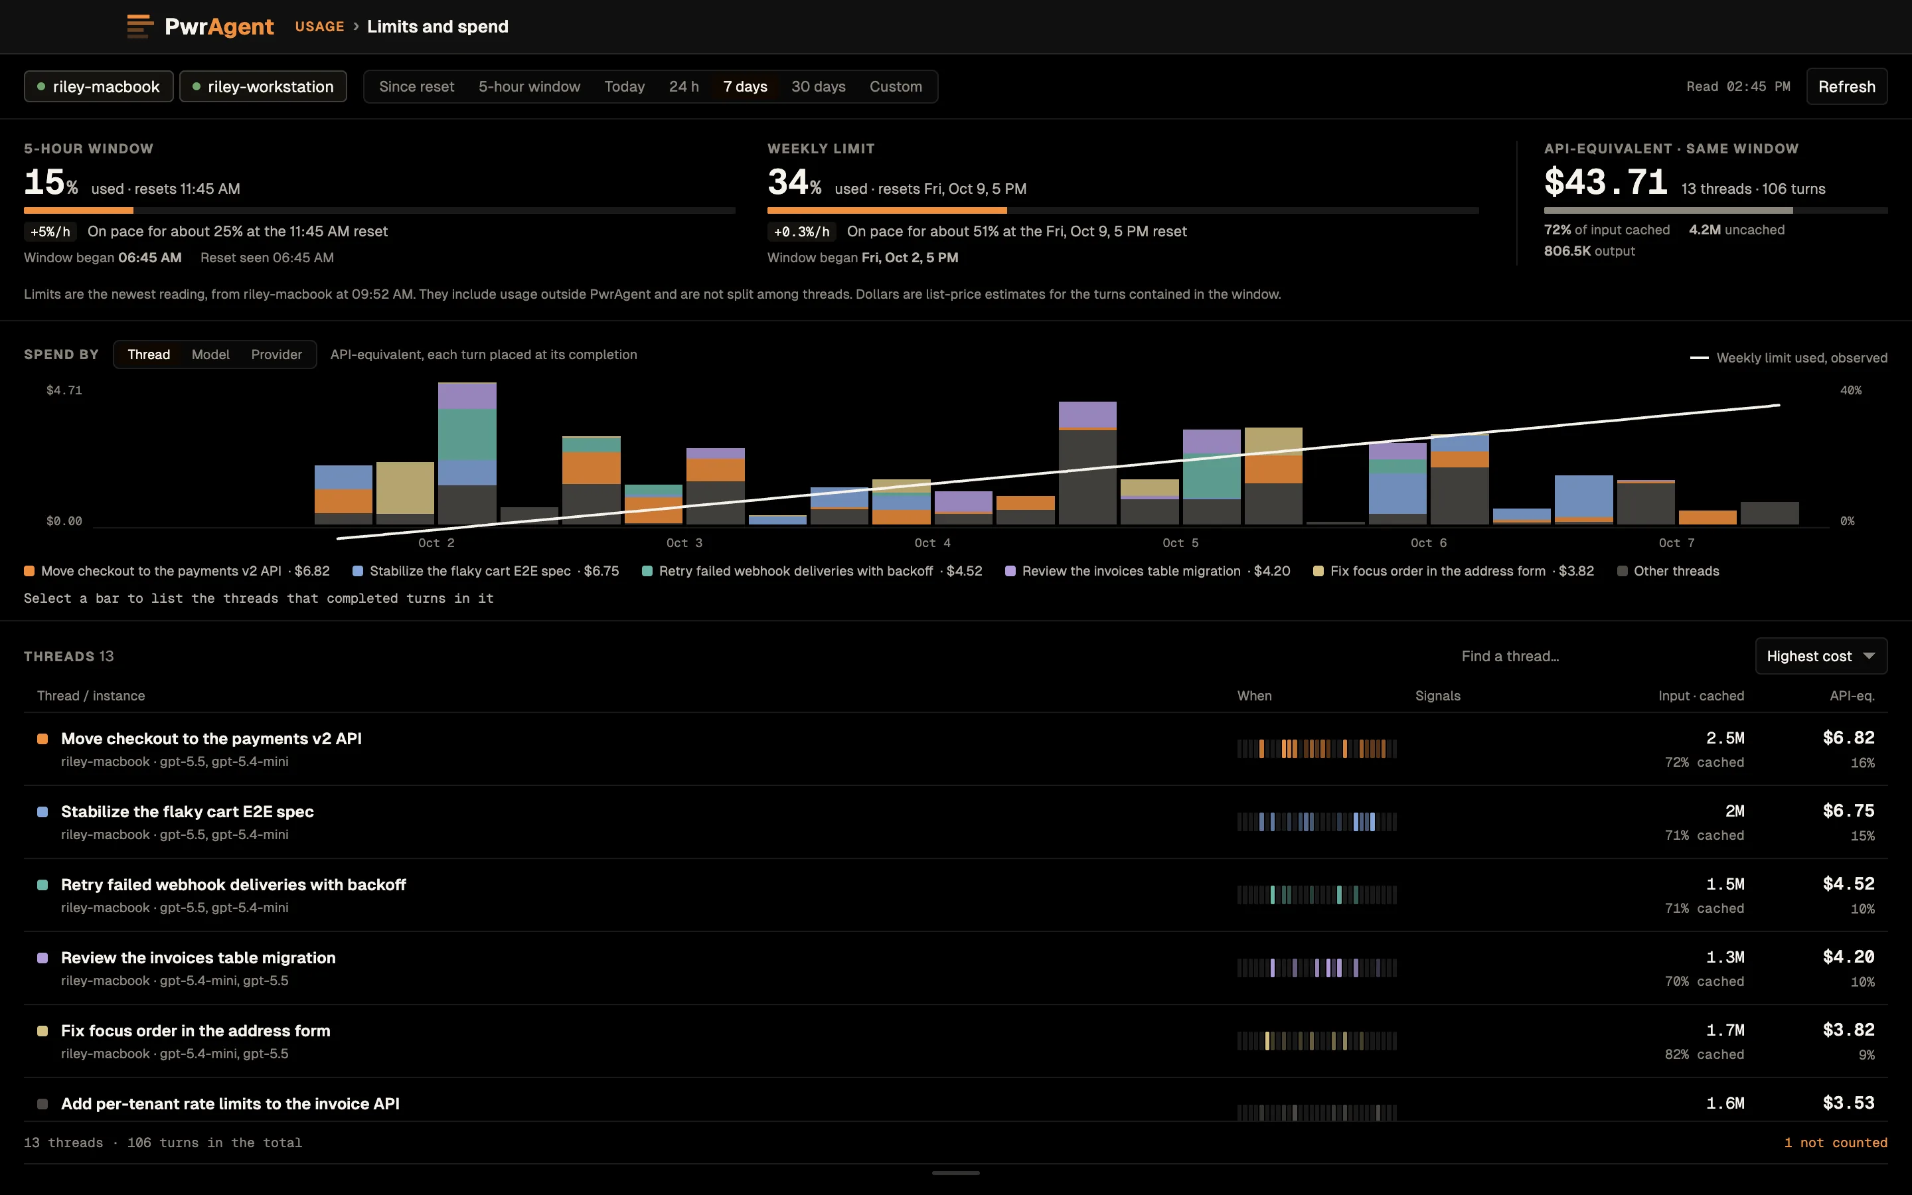The image size is (1912, 1195).
Task: Click the blue Stabilize flaky cart legend swatch
Action: pyautogui.click(x=358, y=572)
